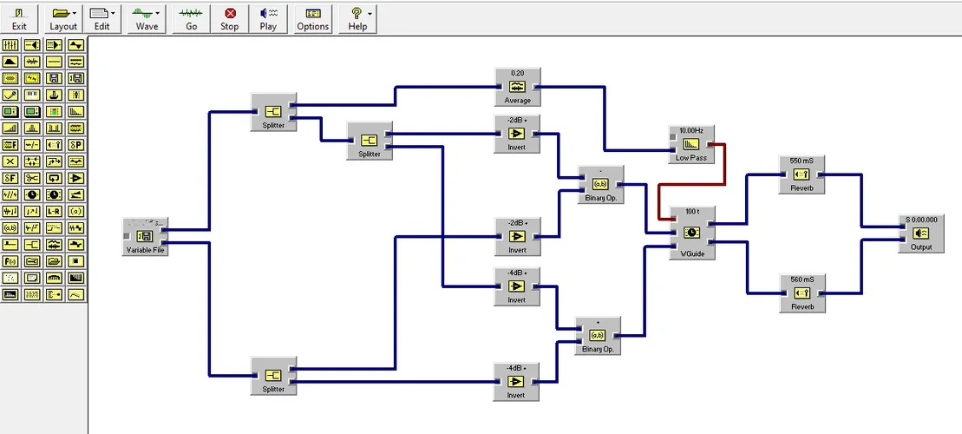Viewport: 962px width, 434px height.
Task: Click the Go button to process
Action: (192, 19)
